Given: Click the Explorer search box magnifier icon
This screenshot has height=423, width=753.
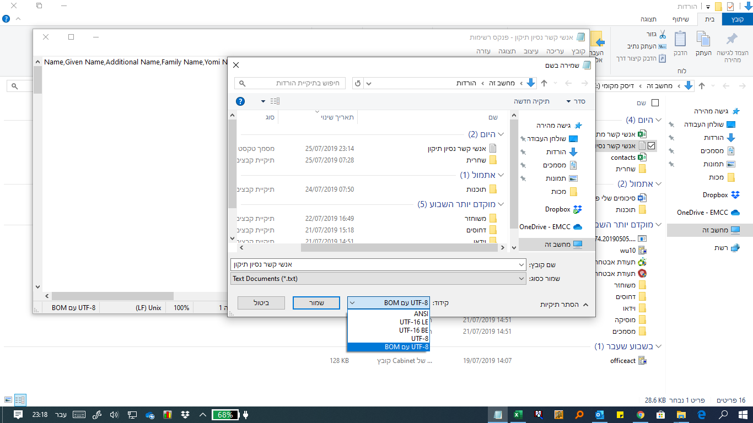Looking at the screenshot, I should (x=15, y=86).
